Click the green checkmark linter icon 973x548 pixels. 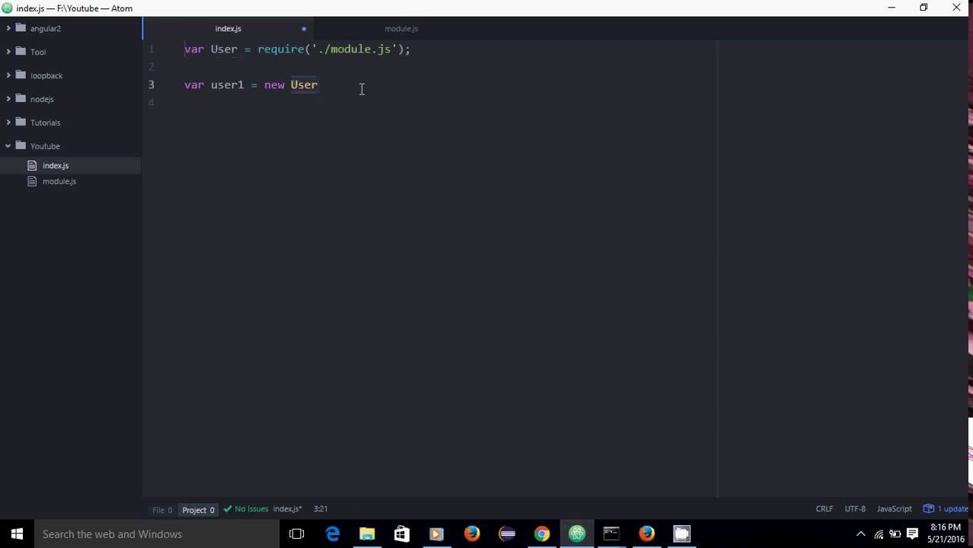(x=228, y=508)
